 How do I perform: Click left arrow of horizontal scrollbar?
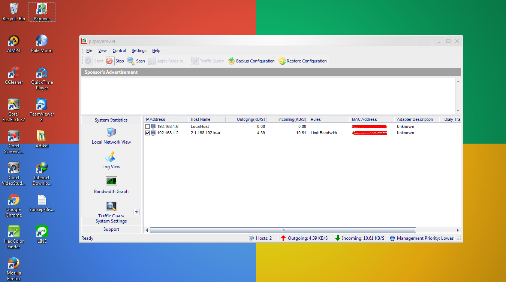click(147, 230)
